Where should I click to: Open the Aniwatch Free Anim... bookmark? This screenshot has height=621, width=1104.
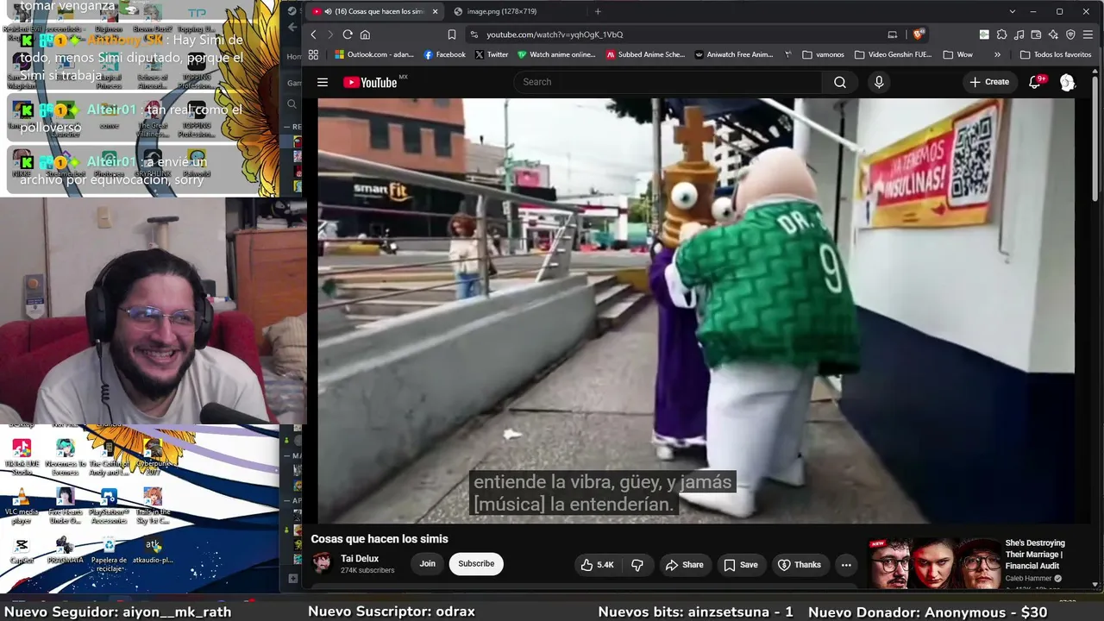click(x=734, y=54)
